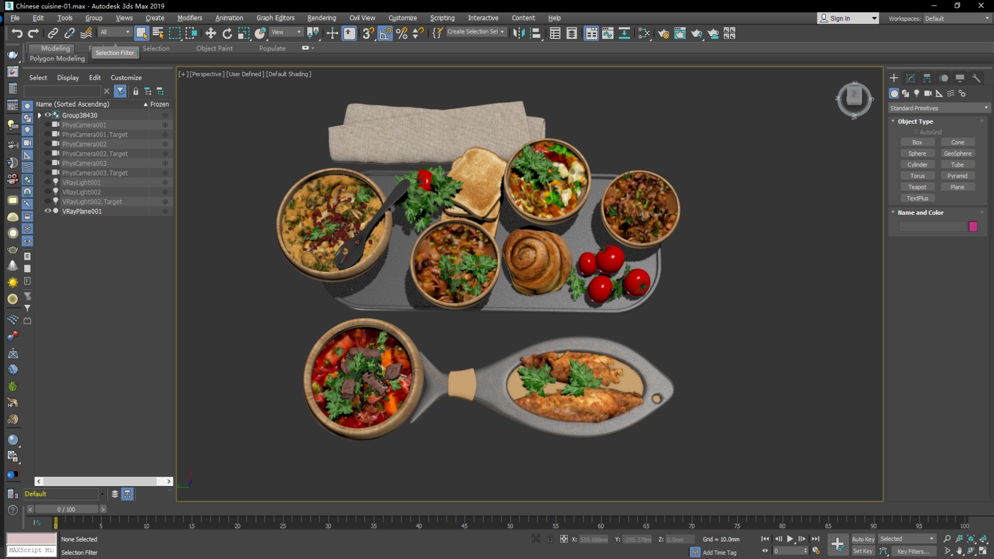The width and height of the screenshot is (994, 559).
Task: Click the Sphere object type button
Action: [x=917, y=153]
